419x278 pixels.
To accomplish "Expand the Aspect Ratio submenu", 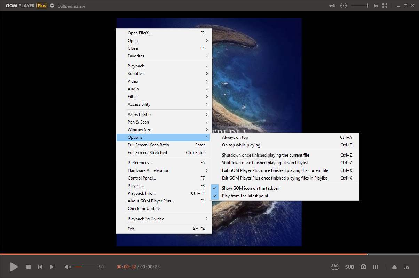I will [164, 114].
